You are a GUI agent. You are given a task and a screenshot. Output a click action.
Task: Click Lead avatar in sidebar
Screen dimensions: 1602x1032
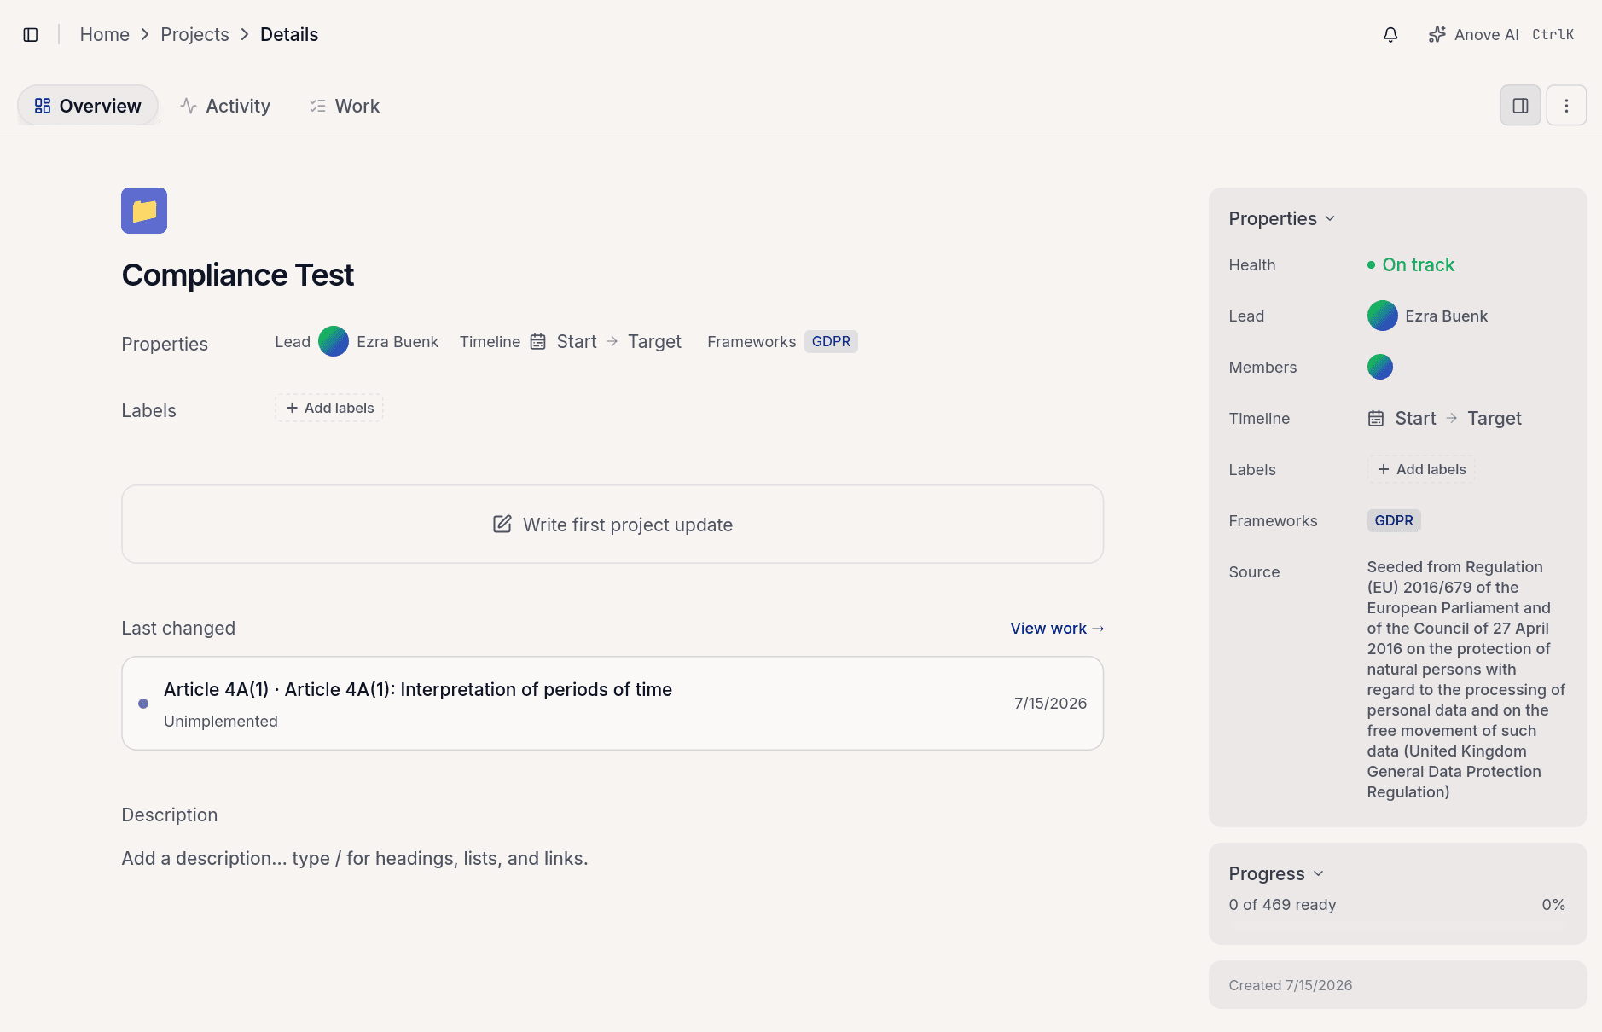[x=1382, y=316]
